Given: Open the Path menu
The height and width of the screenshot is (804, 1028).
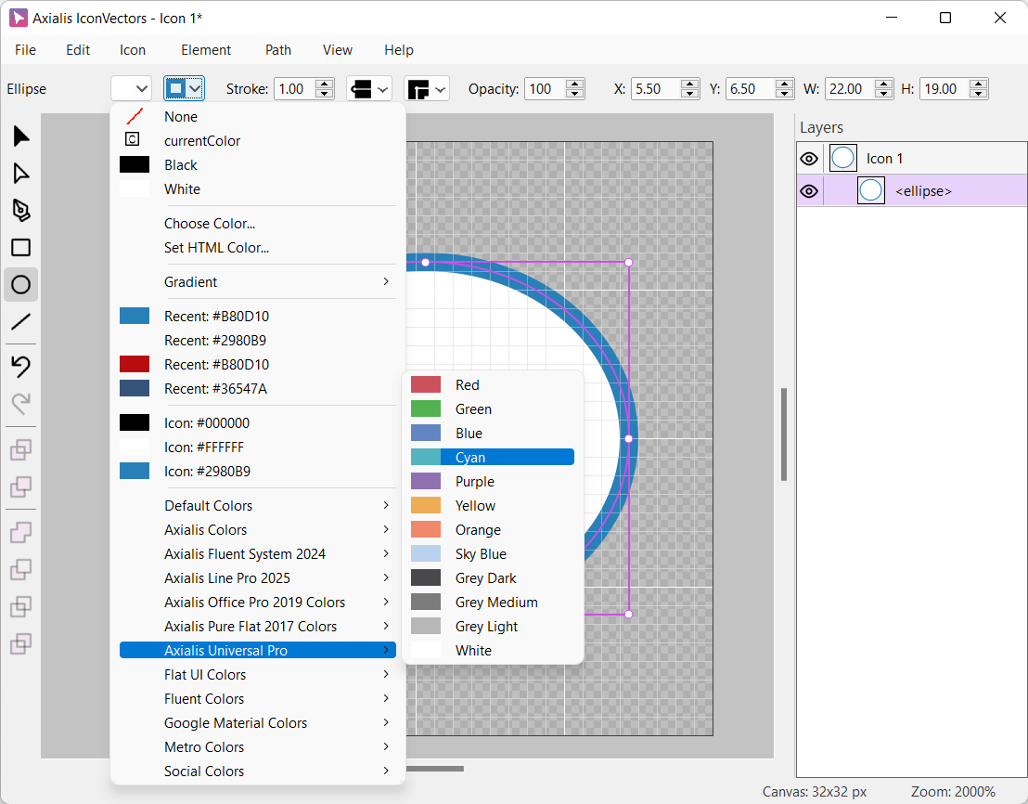Looking at the screenshot, I should [x=278, y=50].
